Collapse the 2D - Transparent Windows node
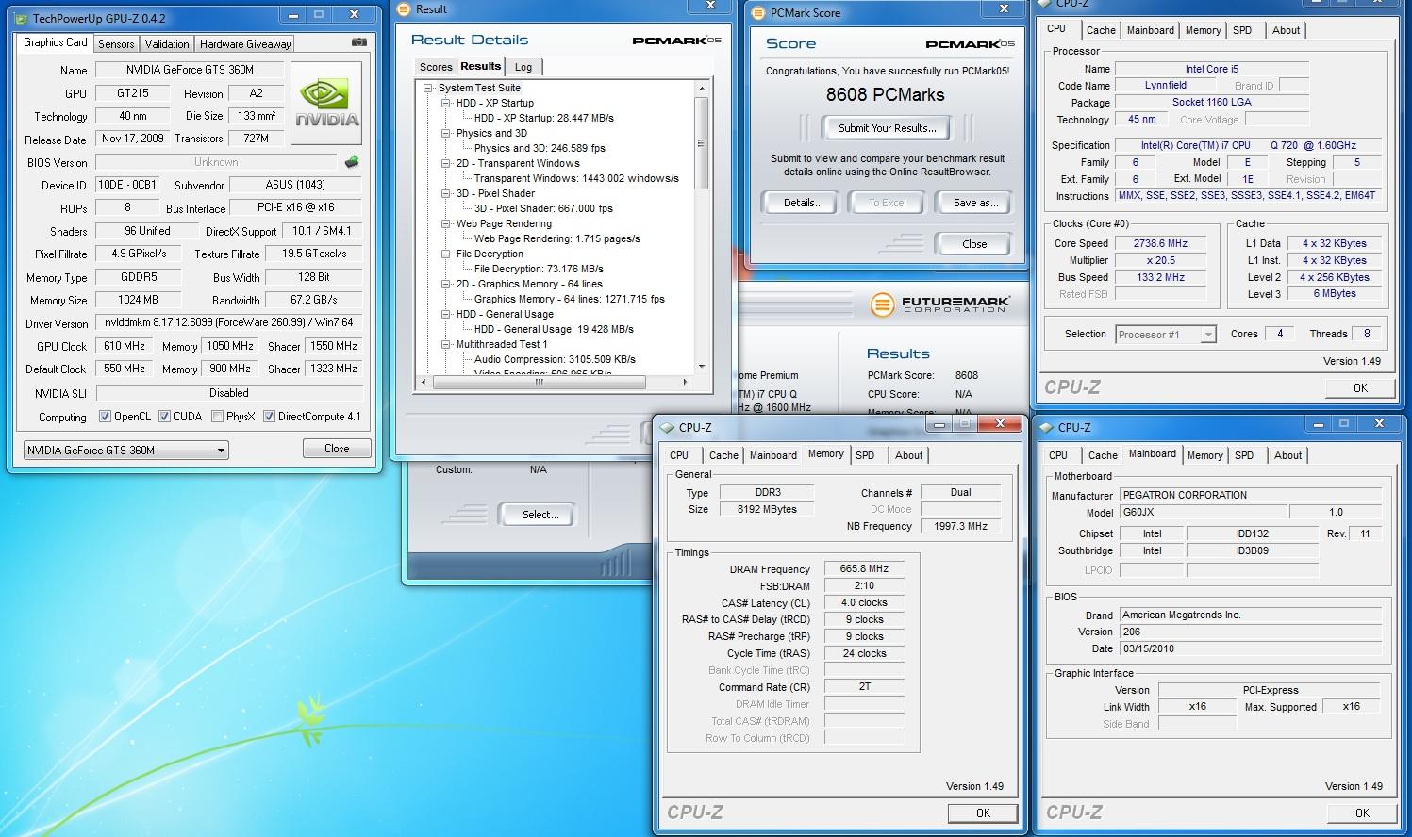The image size is (1412, 837). pyautogui.click(x=446, y=163)
